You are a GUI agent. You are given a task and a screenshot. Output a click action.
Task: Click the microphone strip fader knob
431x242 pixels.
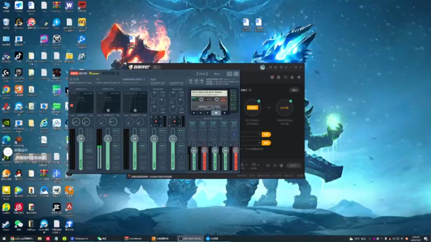click(80, 139)
